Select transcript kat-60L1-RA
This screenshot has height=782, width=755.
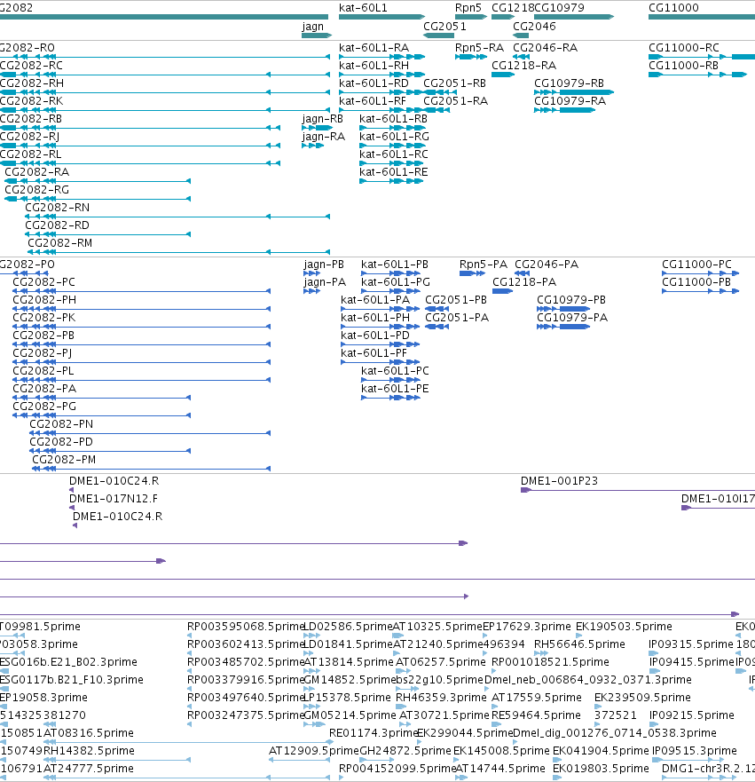tap(374, 48)
